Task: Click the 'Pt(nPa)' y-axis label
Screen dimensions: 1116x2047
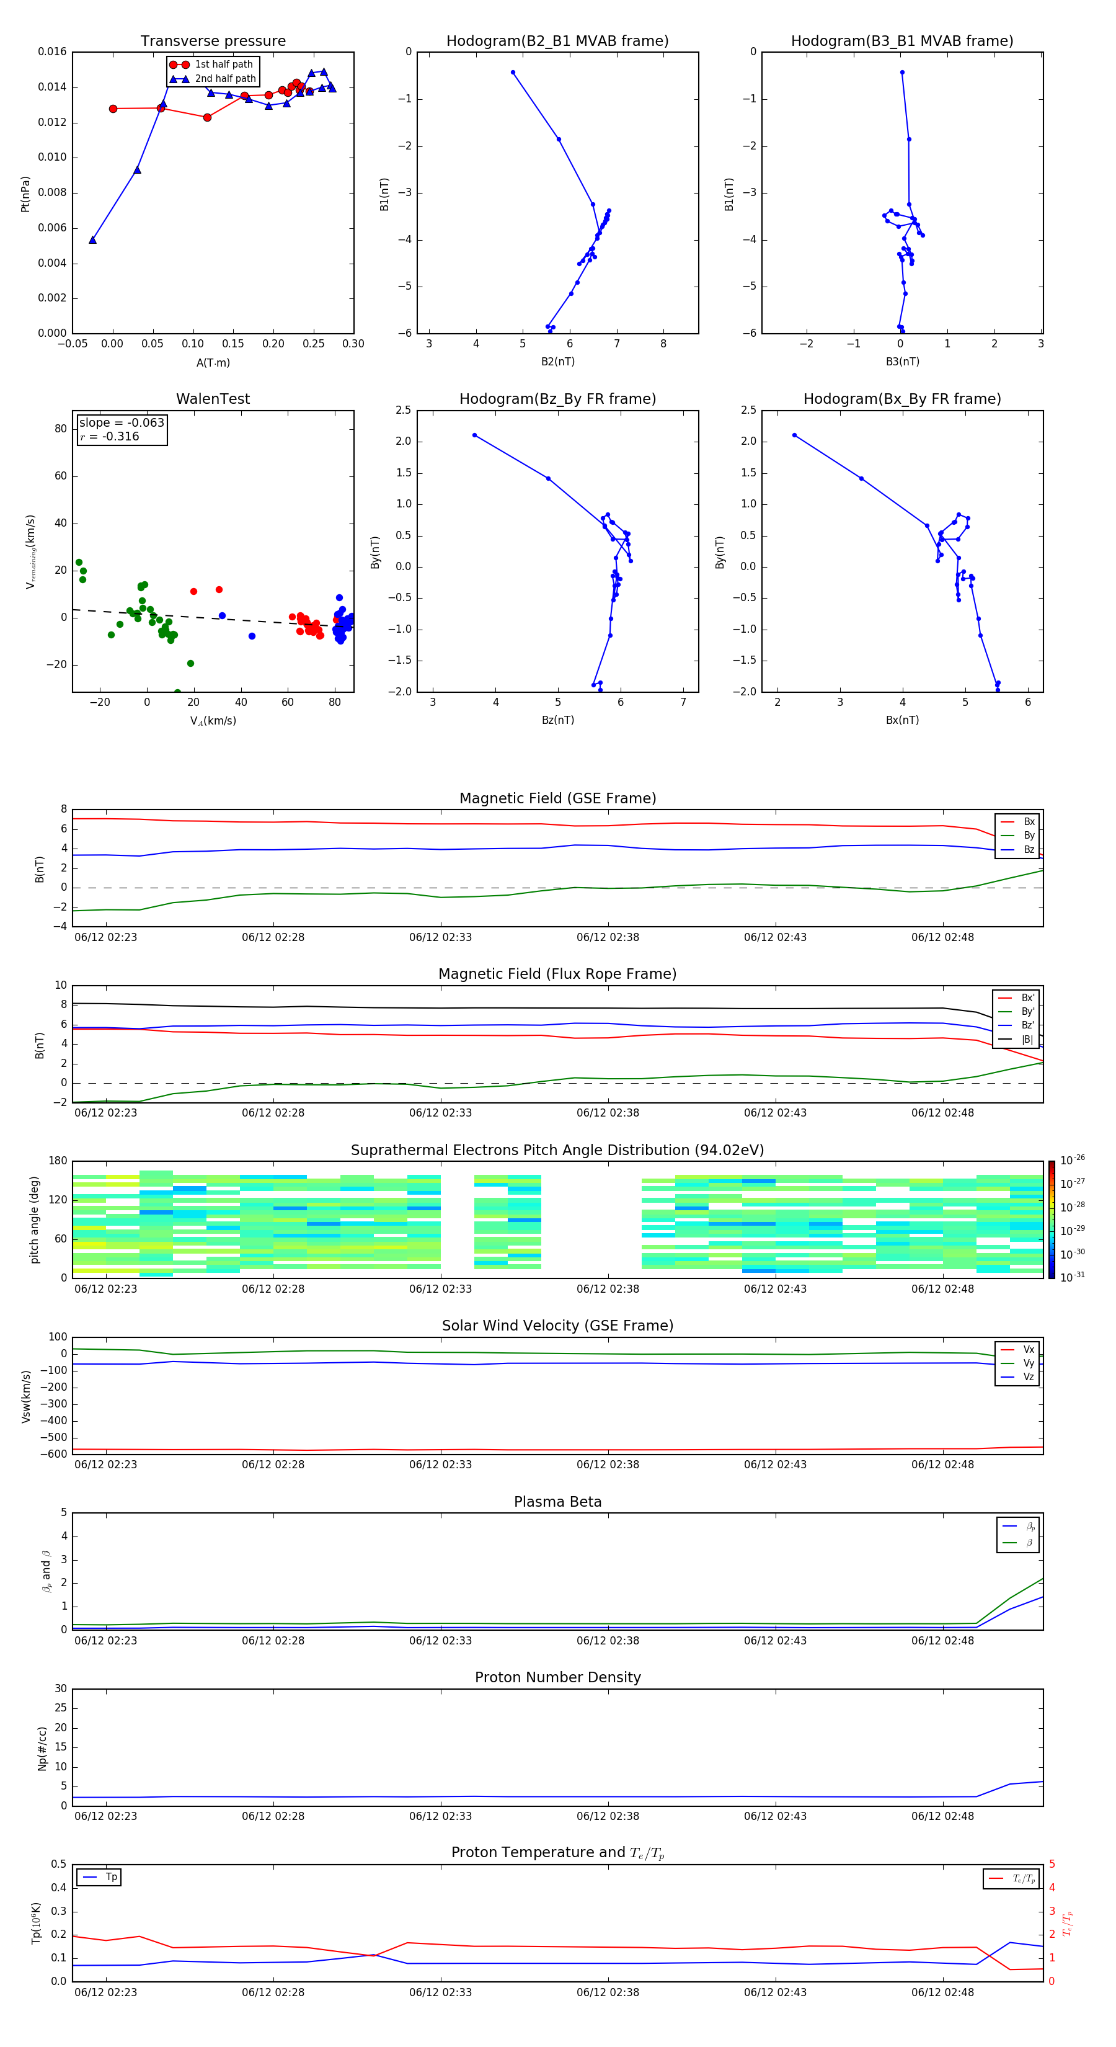Action: [25, 193]
